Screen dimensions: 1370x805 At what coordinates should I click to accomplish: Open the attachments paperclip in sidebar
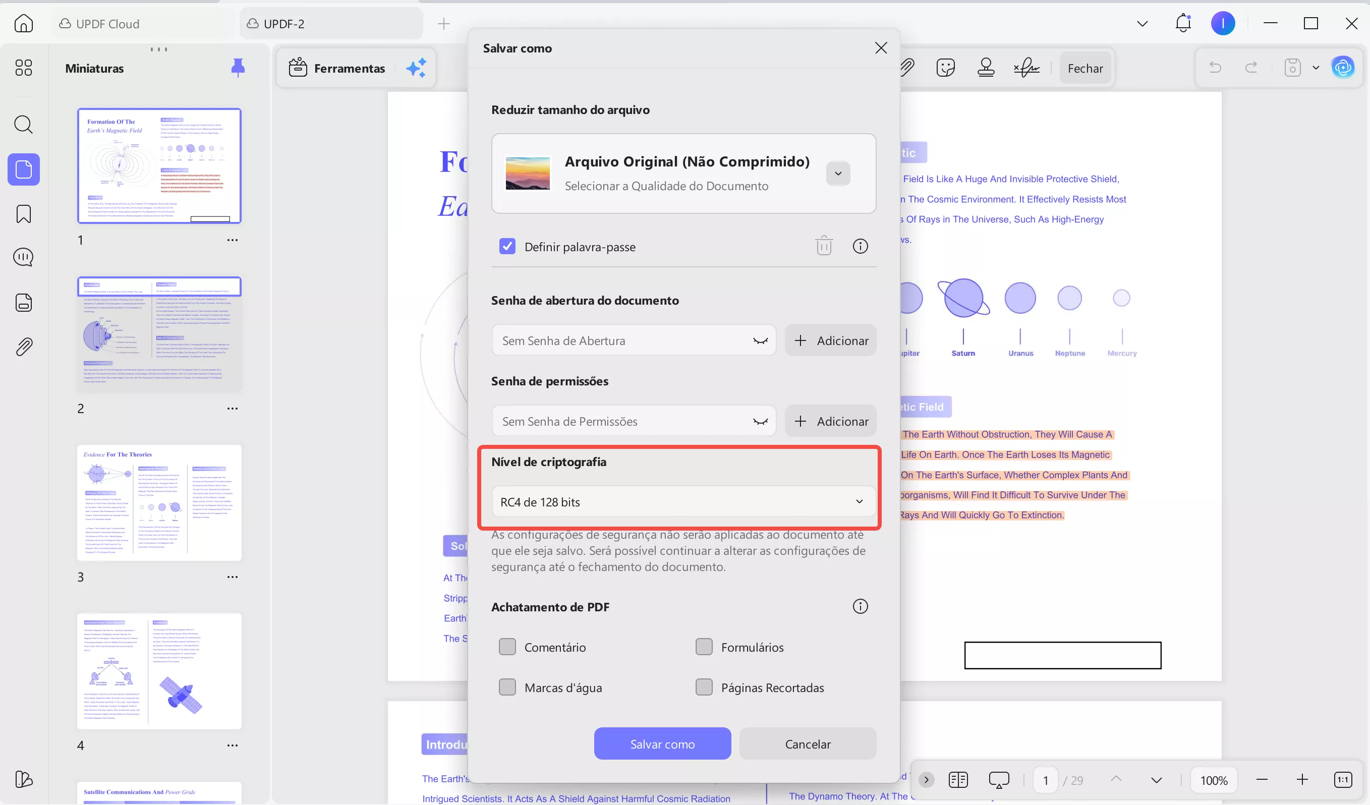point(23,347)
